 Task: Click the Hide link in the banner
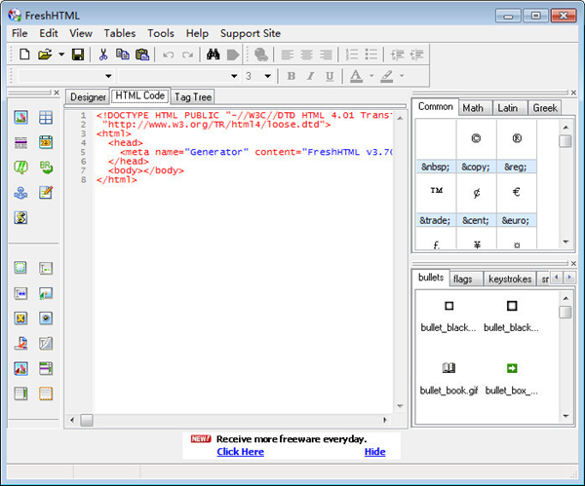(x=374, y=452)
